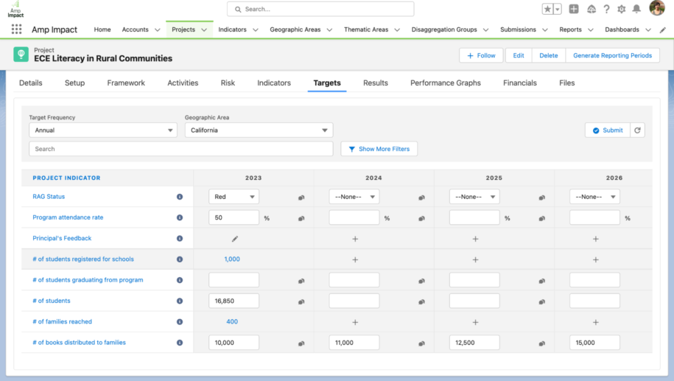Switch to the Details tab
Image resolution: width=674 pixels, height=381 pixels.
click(x=30, y=83)
